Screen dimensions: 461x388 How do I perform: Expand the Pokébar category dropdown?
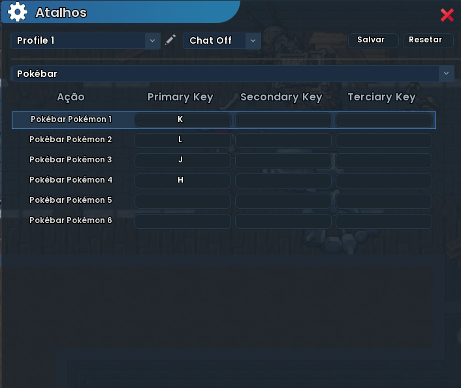coord(232,74)
